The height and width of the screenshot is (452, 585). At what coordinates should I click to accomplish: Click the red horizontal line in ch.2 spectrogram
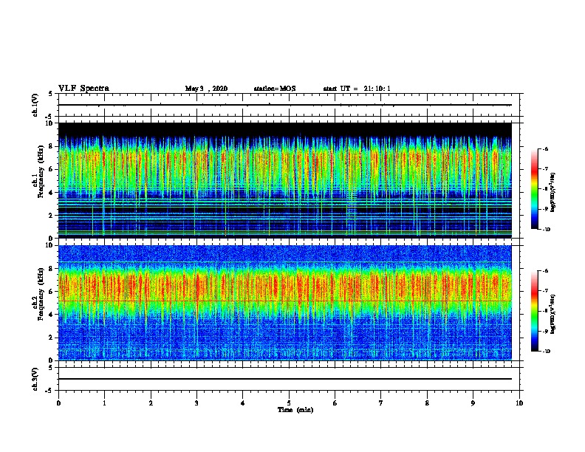[285, 301]
